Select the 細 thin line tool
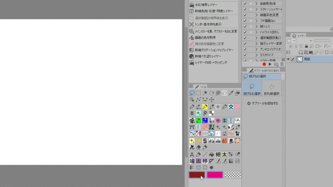Viewport: 333px width, 187px height. coord(218,154)
